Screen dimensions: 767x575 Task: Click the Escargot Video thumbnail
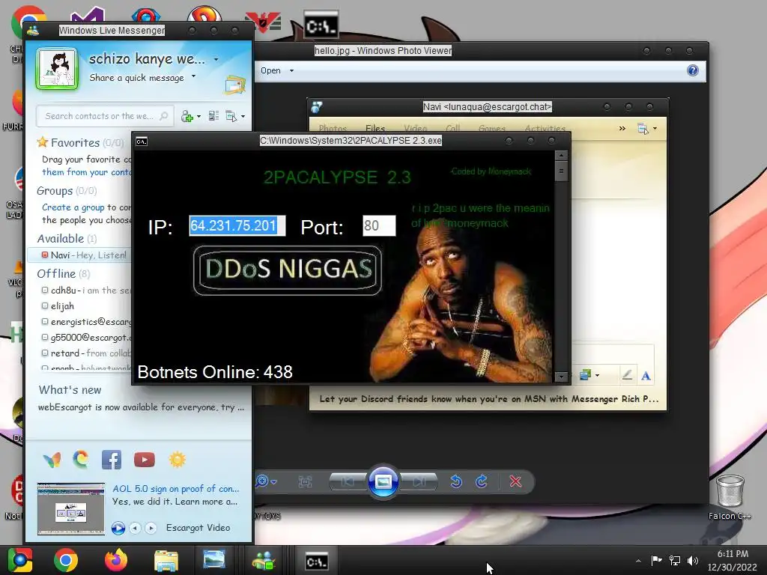[71, 508]
